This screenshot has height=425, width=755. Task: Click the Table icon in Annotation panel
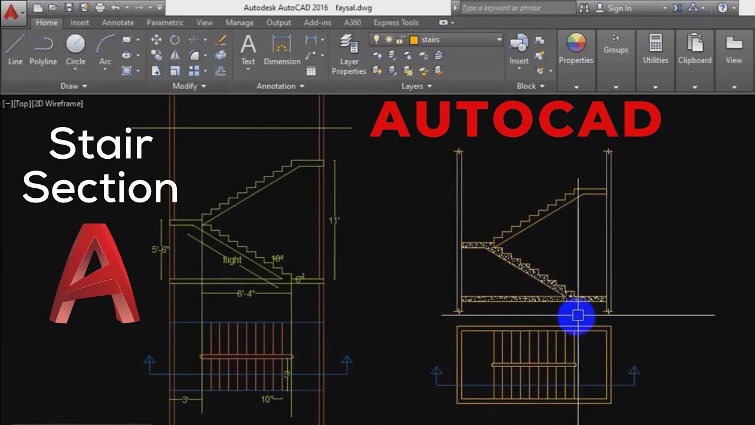311,71
